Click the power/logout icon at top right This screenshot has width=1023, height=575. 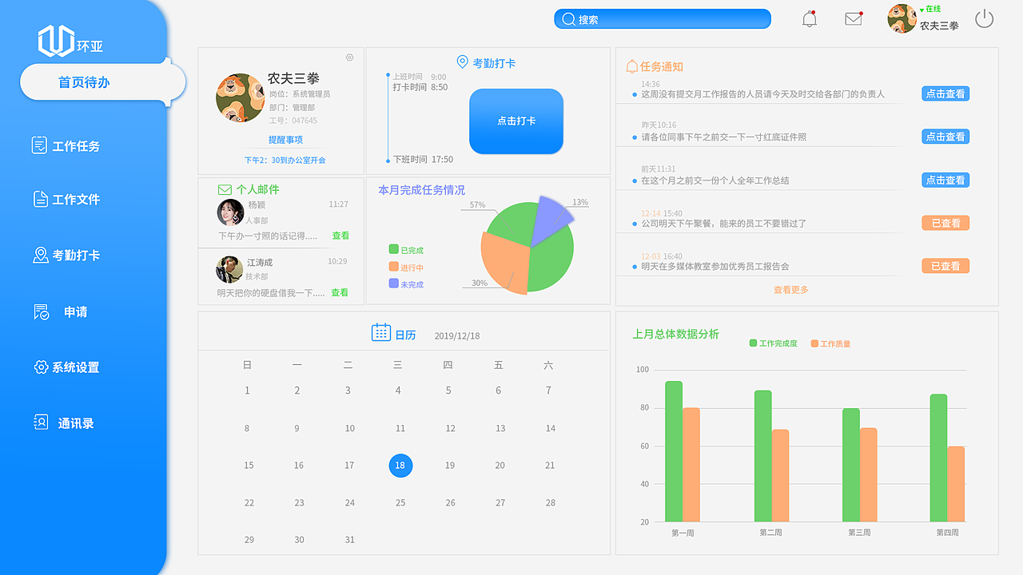coord(984,18)
